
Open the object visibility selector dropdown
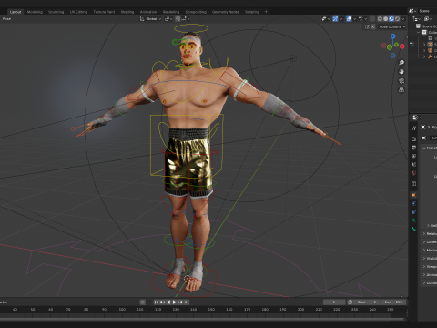click(325, 19)
